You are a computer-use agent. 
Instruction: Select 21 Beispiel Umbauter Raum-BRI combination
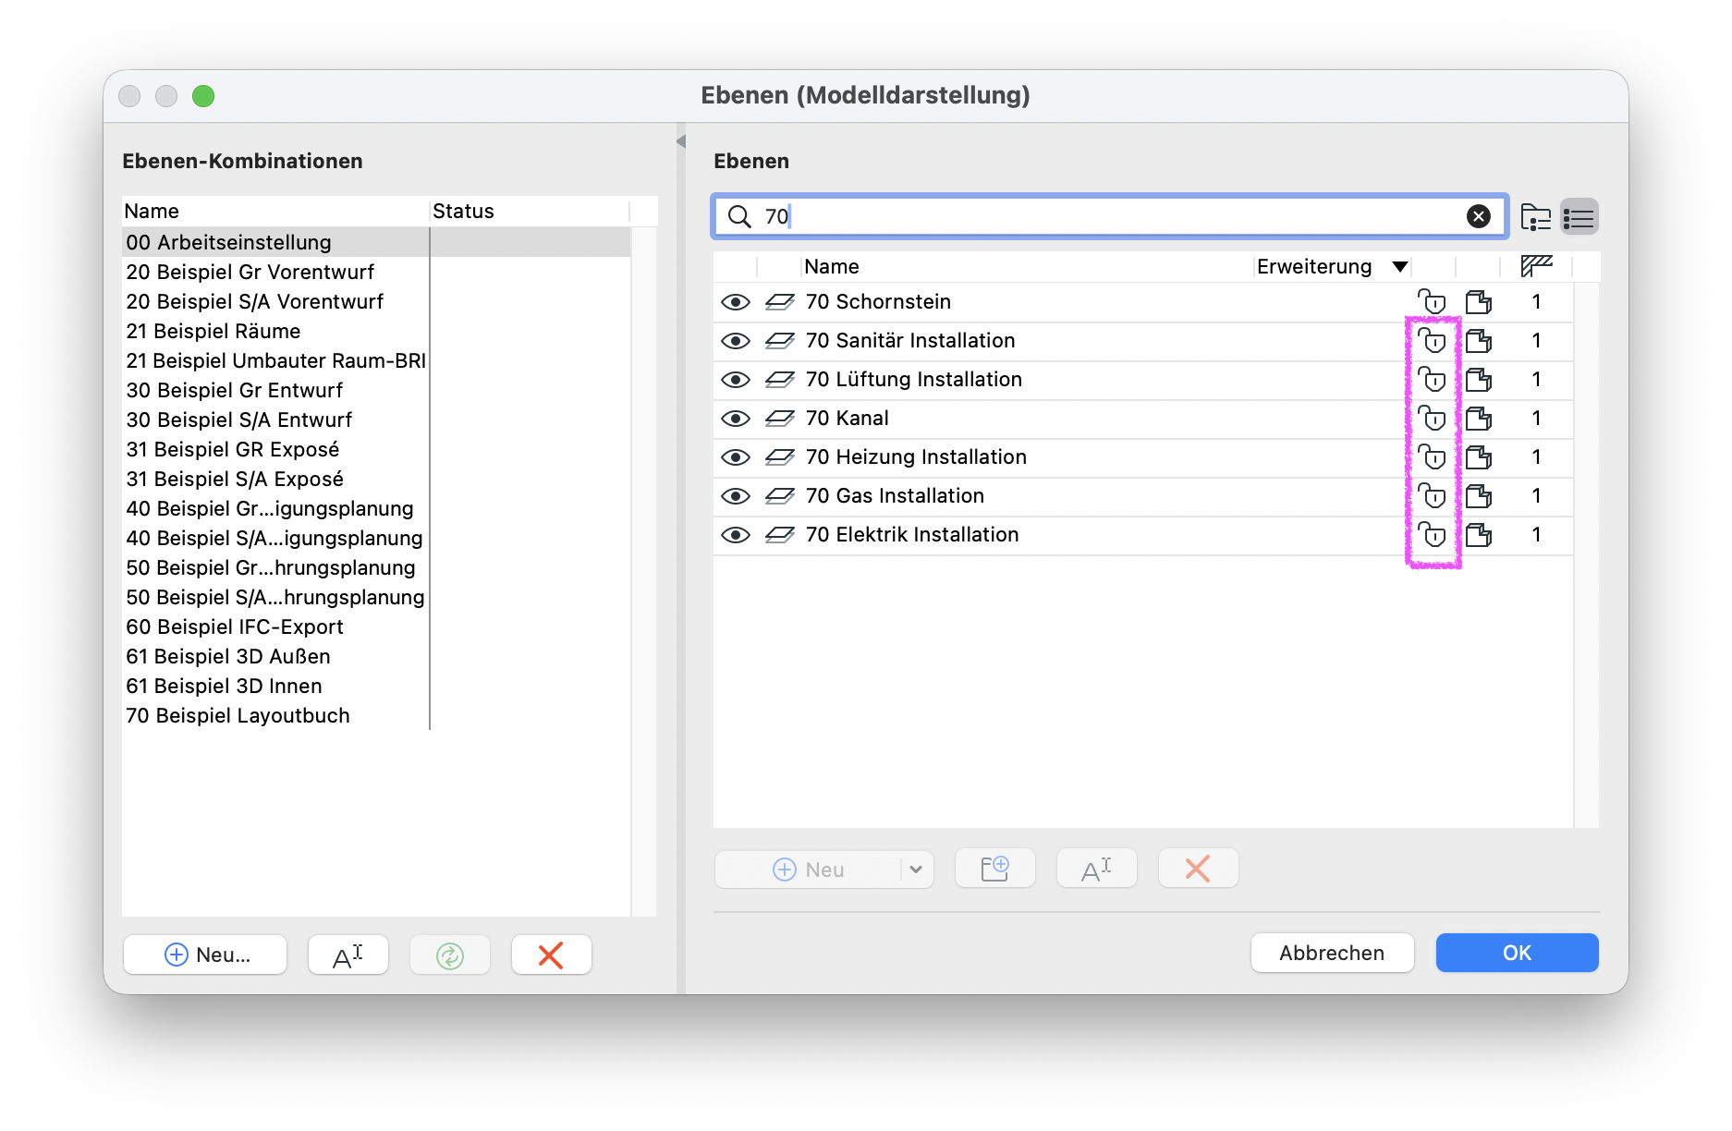[x=275, y=360]
